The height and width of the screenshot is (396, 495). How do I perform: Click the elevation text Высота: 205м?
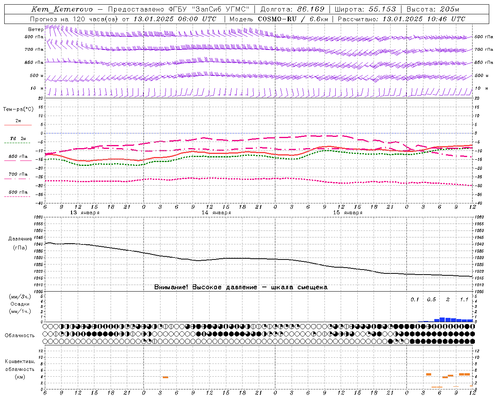433,9
